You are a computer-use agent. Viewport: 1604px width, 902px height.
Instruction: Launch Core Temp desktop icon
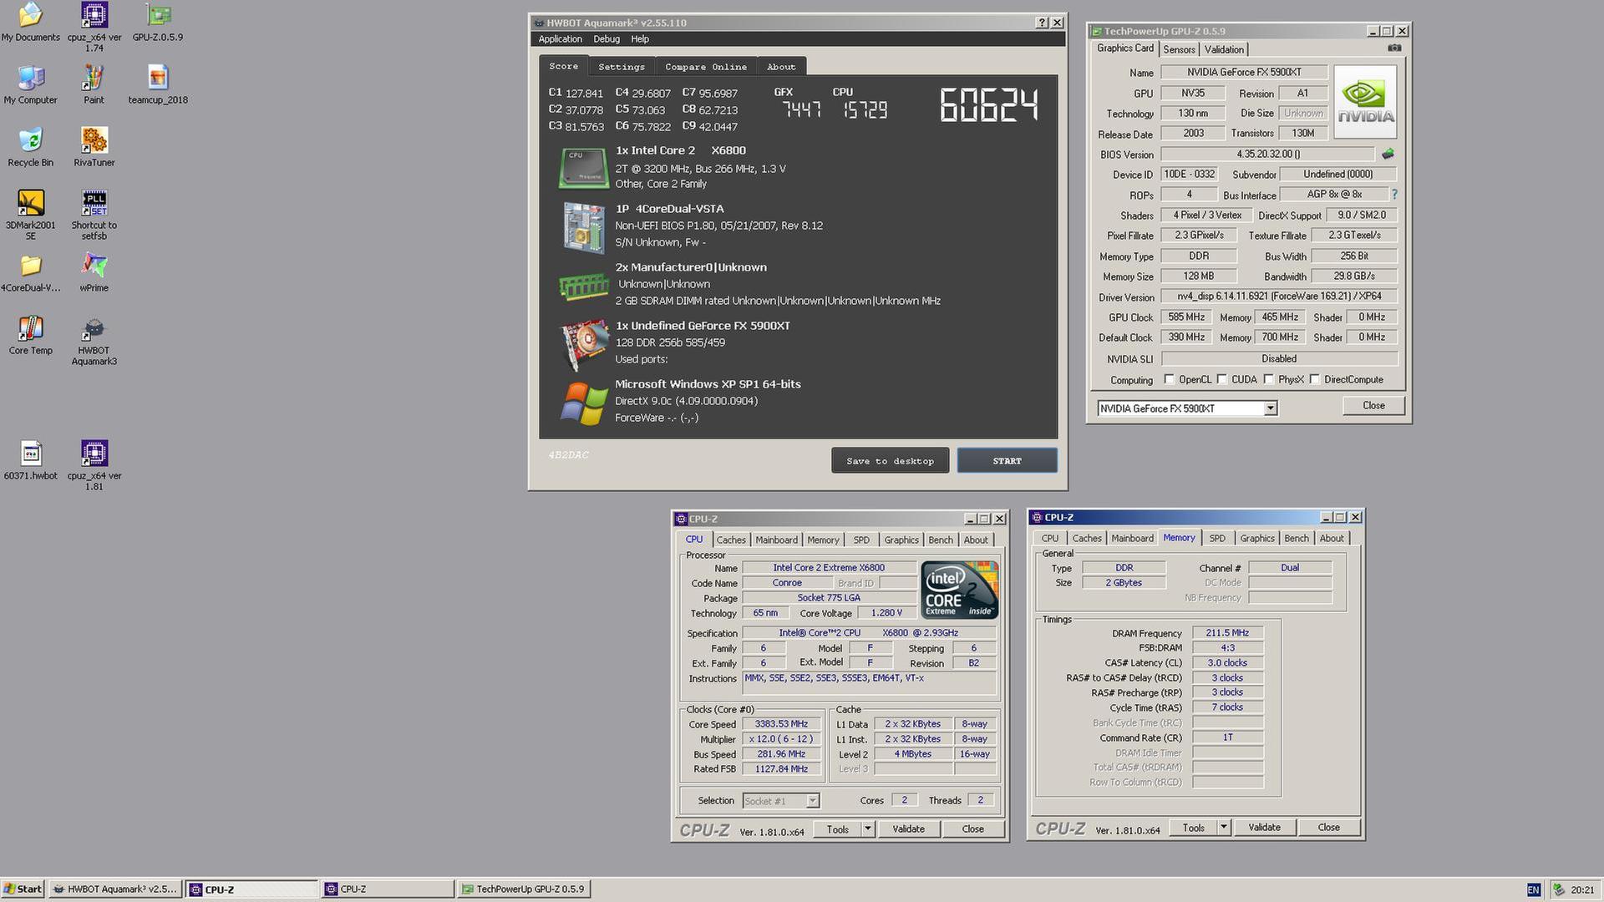30,335
